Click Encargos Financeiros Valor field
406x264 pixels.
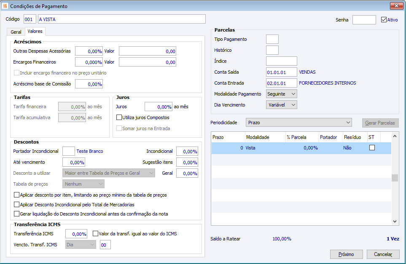(148, 62)
